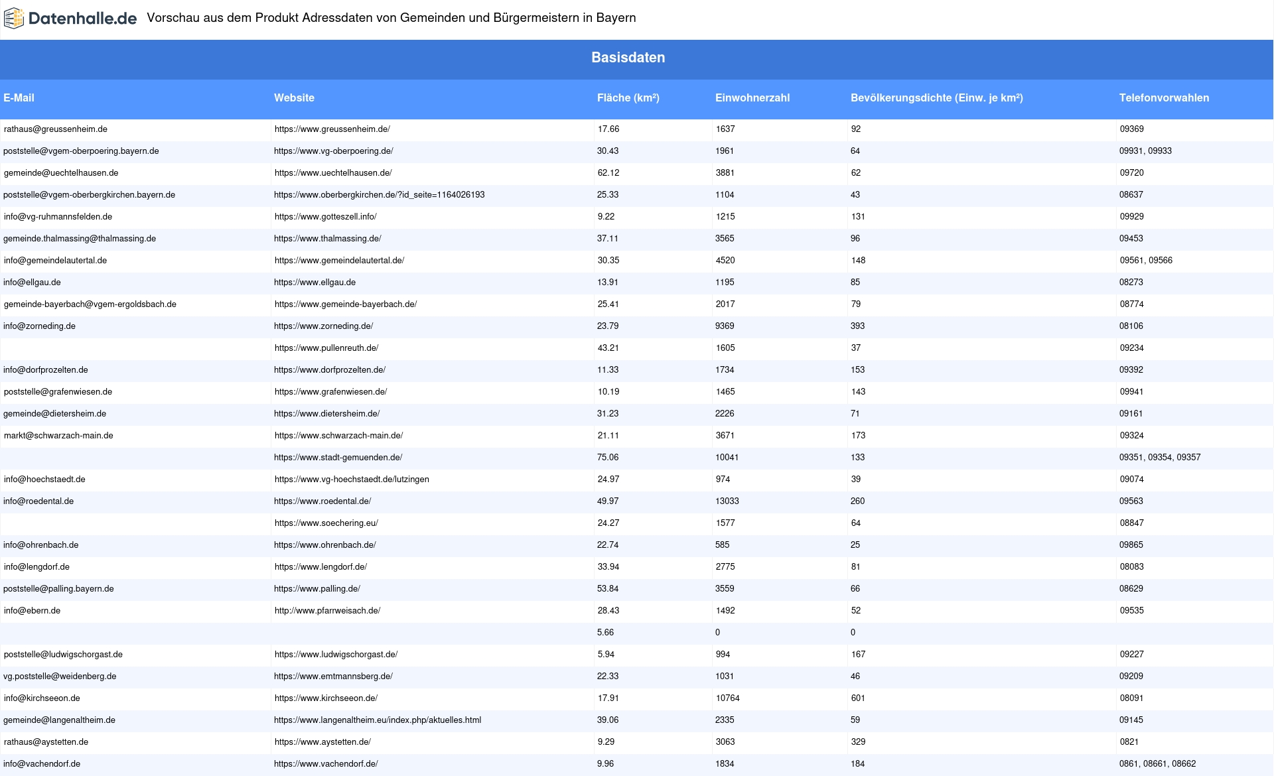The image size is (1274, 776).
Task: Select email vg.poststelle@weidenberg.de
Action: click(60, 677)
